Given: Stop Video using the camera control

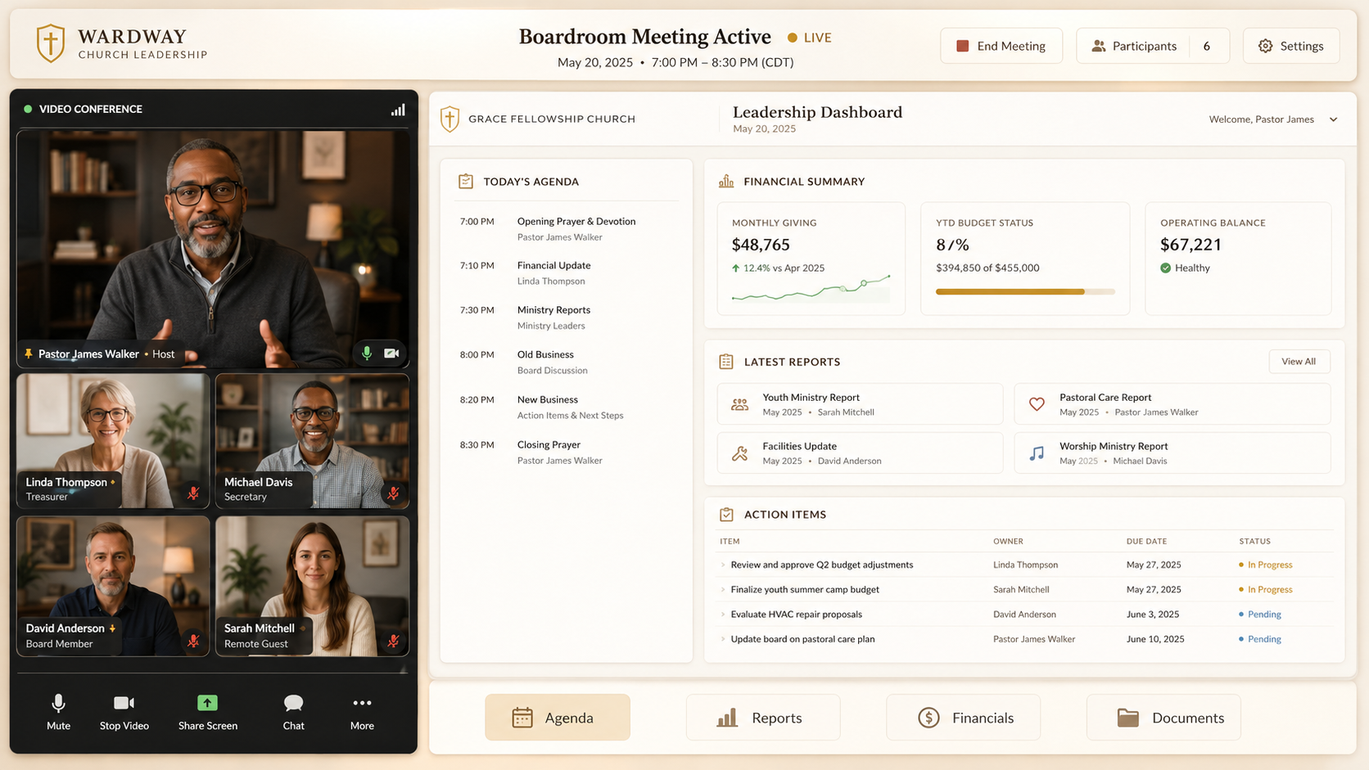Looking at the screenshot, I should (124, 712).
